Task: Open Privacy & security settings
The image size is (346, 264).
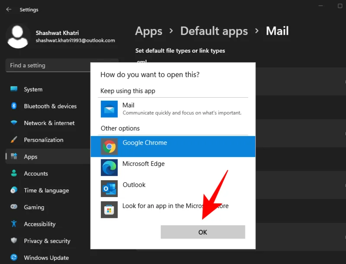Action: (46, 241)
